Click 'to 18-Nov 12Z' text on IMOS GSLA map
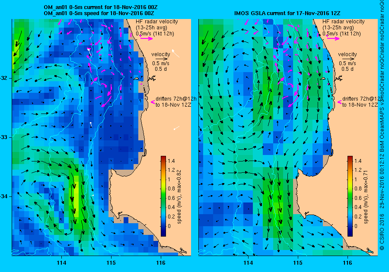 pyautogui.click(x=360, y=105)
